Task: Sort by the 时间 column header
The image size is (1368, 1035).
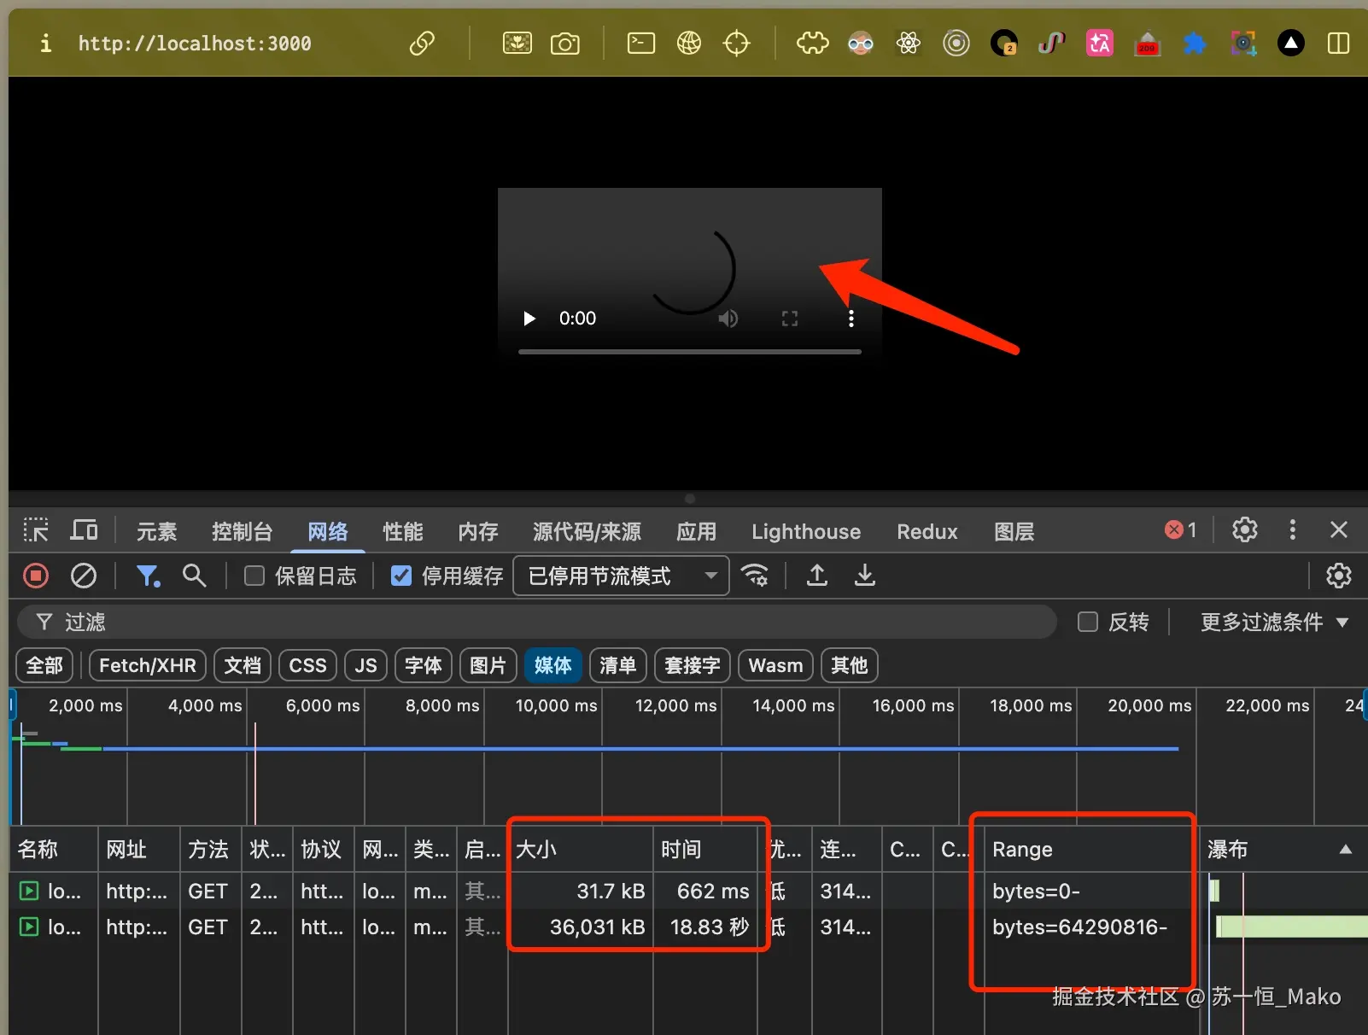Action: 705,850
